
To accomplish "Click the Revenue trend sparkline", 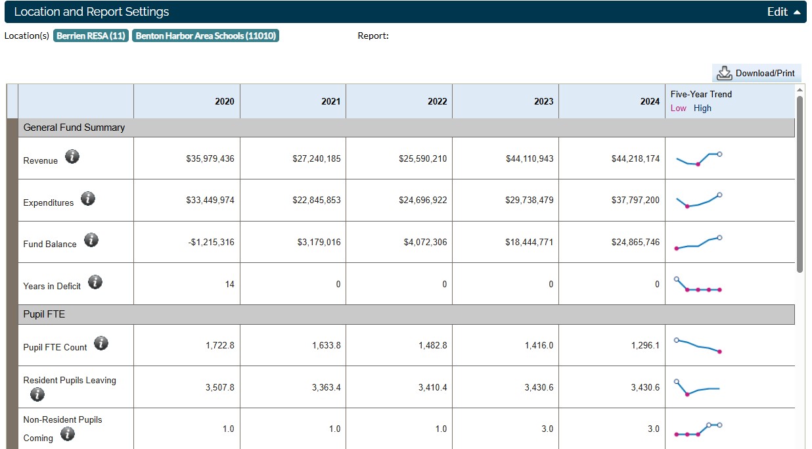I will pos(698,159).
